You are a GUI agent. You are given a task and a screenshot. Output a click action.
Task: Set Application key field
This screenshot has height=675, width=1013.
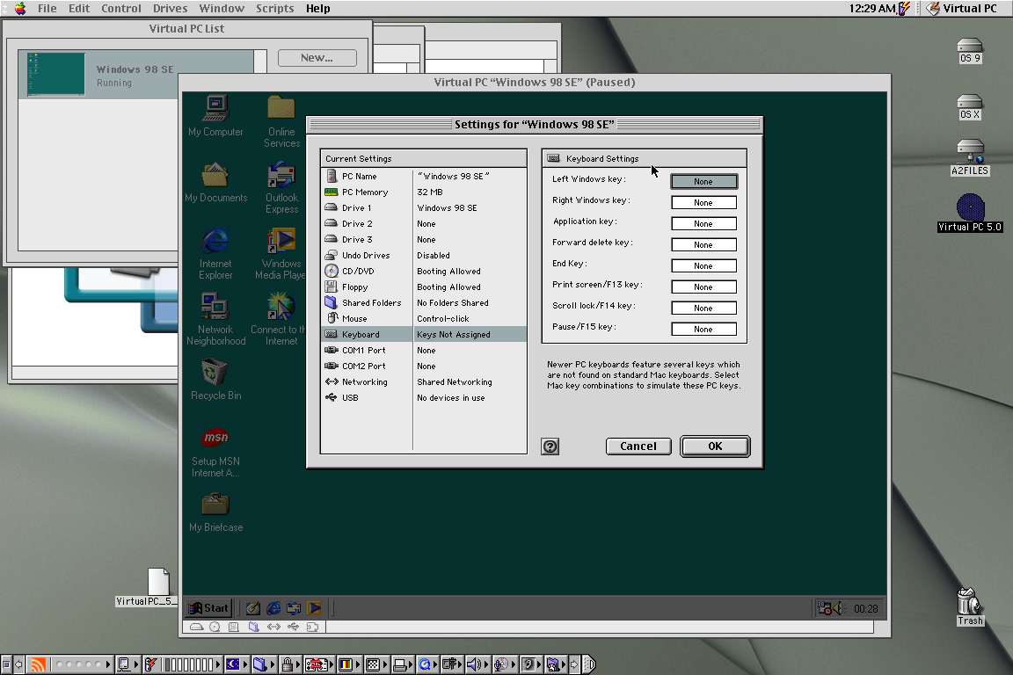(703, 223)
